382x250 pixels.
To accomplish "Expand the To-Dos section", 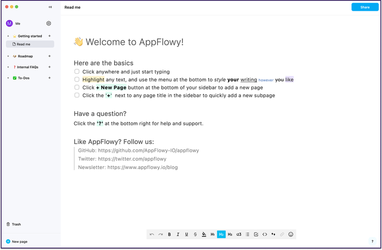I will (x=8, y=78).
